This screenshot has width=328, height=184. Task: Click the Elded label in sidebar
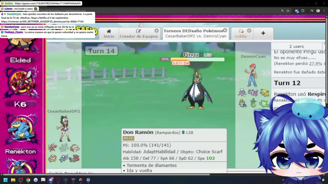(x=20, y=60)
